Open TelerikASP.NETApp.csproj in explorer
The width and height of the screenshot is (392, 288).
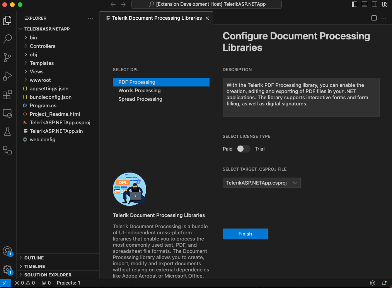point(58,122)
